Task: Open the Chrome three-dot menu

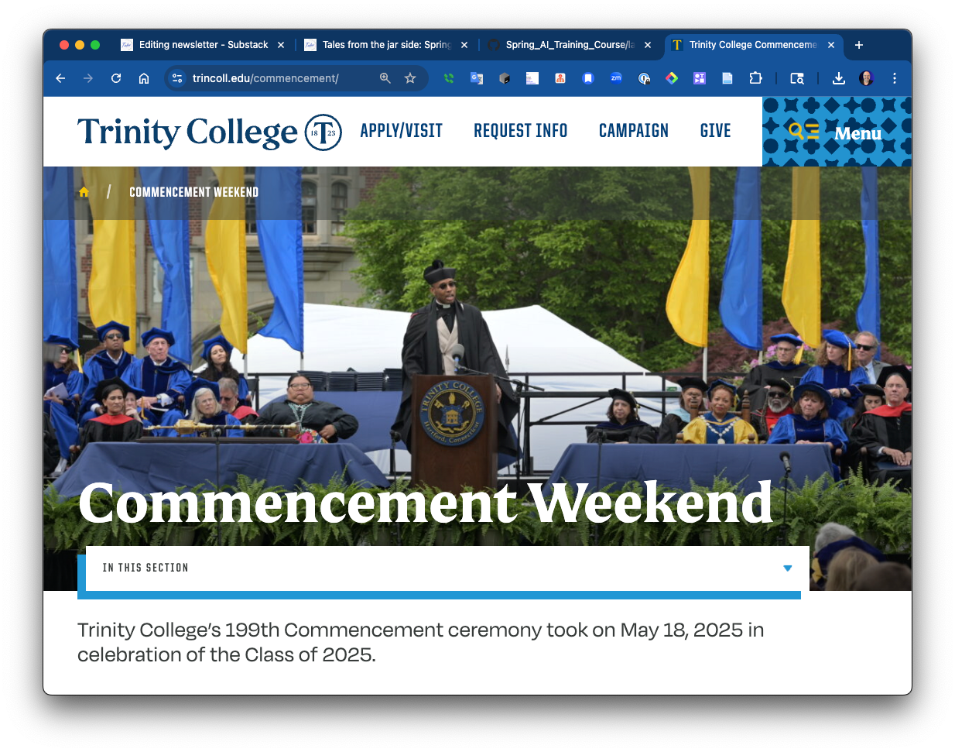Action: point(895,78)
